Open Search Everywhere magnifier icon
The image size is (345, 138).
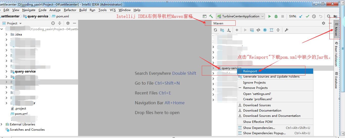(x=329, y=16)
